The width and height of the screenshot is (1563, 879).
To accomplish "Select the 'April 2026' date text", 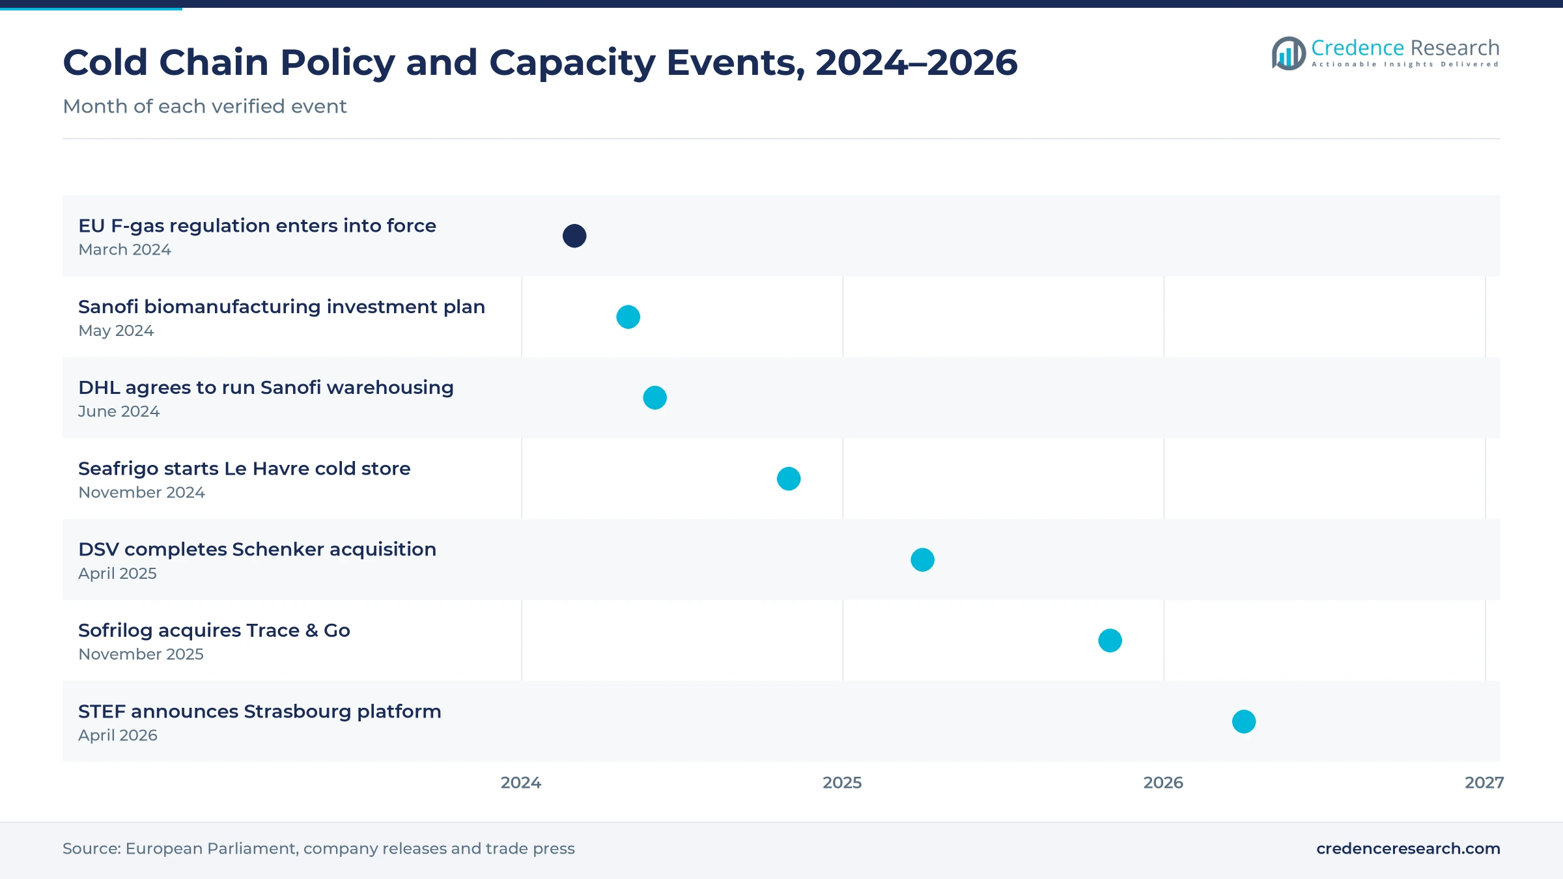I will (118, 735).
